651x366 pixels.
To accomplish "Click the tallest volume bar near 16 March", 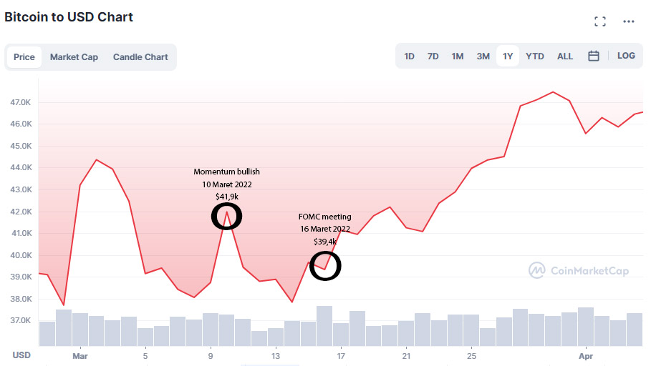I will coord(324,325).
